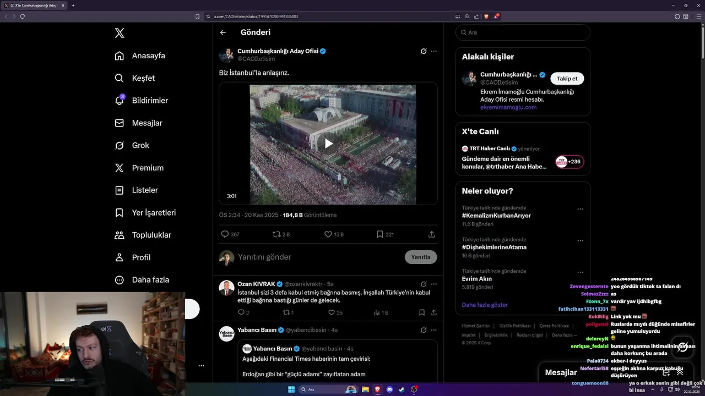This screenshot has height=396, width=705.
Task: Play the İstanbul rally video
Action: click(x=328, y=144)
